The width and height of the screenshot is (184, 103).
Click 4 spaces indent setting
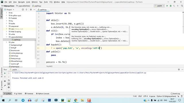(x=152, y=96)
